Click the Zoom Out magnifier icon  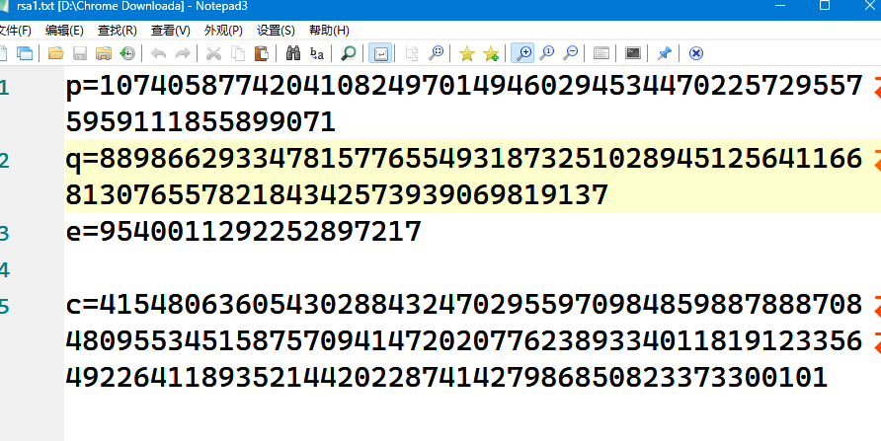571,53
